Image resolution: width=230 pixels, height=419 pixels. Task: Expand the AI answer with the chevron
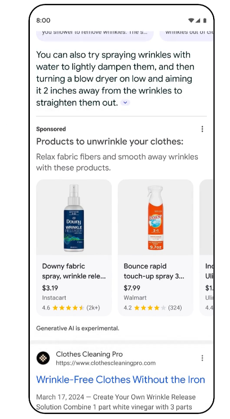pyautogui.click(x=125, y=103)
